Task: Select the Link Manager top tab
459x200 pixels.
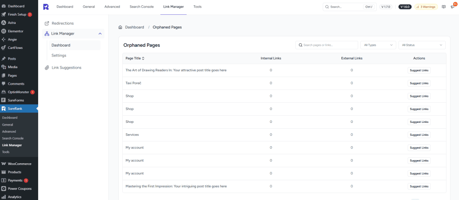Action: [x=173, y=7]
